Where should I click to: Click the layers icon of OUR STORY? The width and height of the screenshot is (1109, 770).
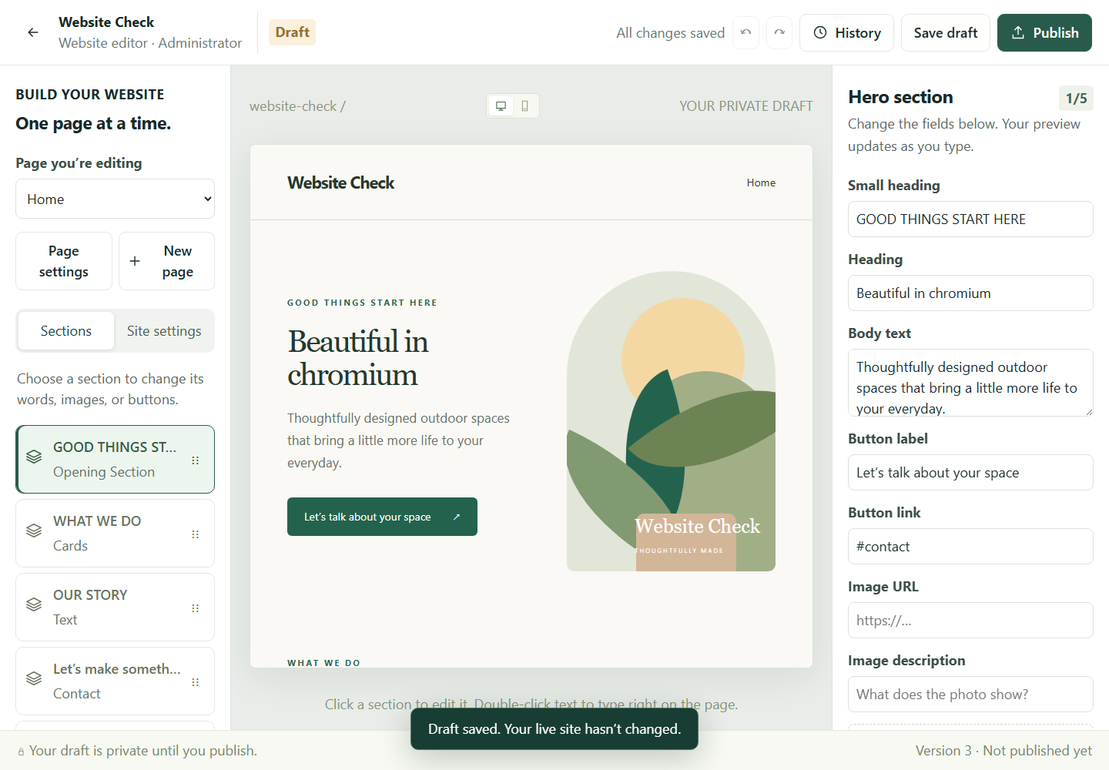point(34,604)
